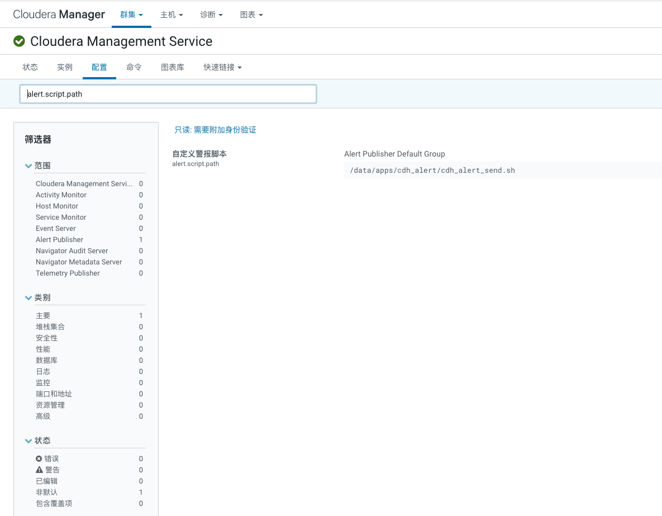This screenshot has height=516, width=662.
Task: Open the 诊断 dropdown menu
Action: pos(211,15)
